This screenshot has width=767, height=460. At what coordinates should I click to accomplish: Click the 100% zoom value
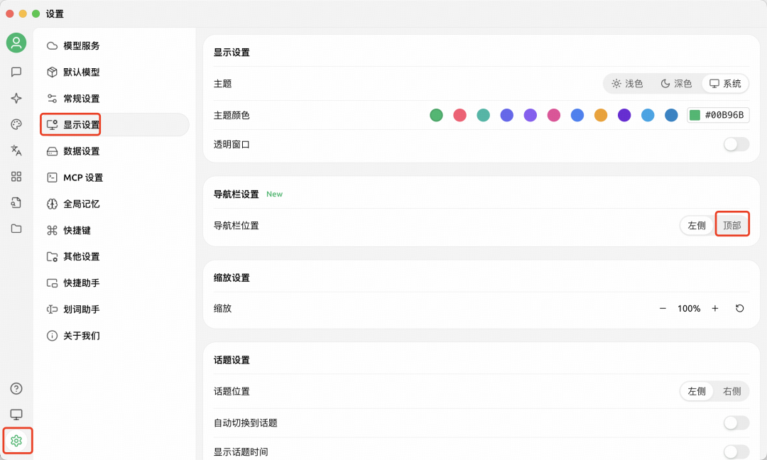pyautogui.click(x=689, y=309)
